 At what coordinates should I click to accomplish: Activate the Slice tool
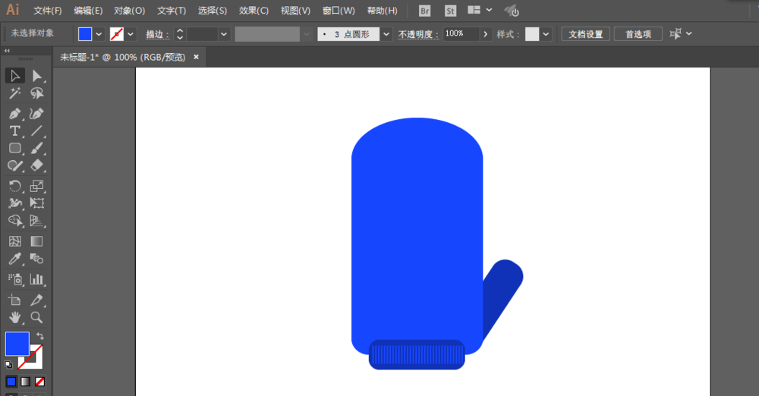pyautogui.click(x=36, y=300)
